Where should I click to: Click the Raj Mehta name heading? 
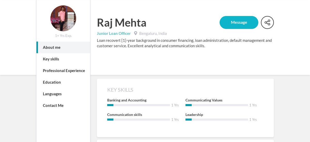tap(122, 22)
